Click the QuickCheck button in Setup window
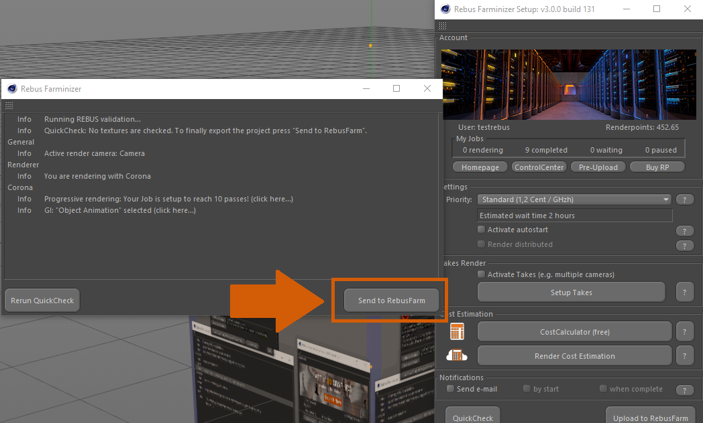Viewport: 703px width, 423px height. (472, 417)
